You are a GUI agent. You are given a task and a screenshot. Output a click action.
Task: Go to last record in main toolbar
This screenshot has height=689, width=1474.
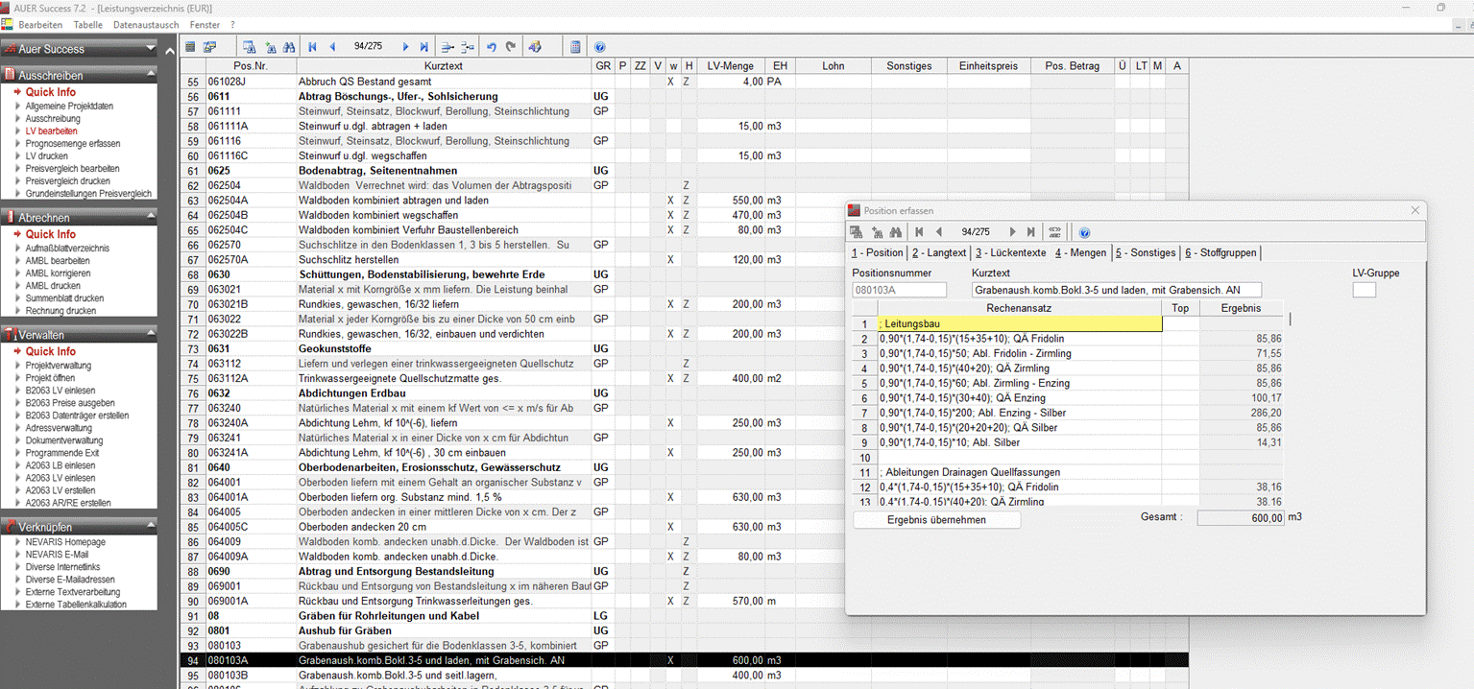(x=424, y=46)
